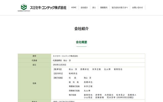Open the 会社紹介 navigation item
Screen dimensions: 163x102
pyautogui.click(x=84, y=8)
